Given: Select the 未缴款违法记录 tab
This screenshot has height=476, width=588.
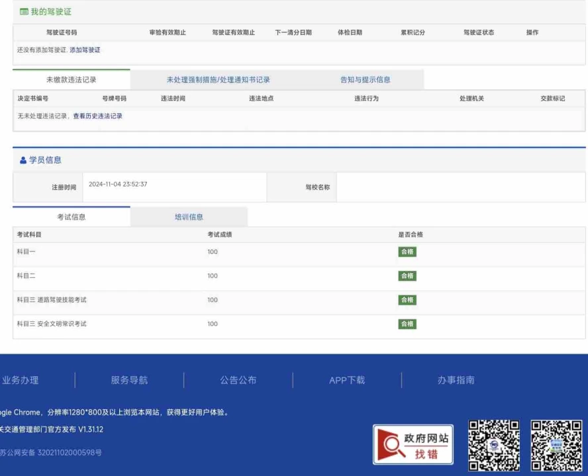Looking at the screenshot, I should tap(72, 80).
